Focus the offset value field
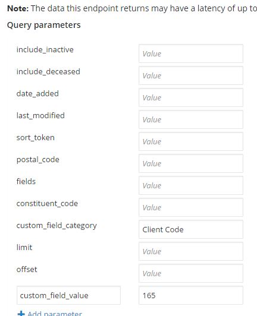Viewport: 257px width, 316px height. 191,273
